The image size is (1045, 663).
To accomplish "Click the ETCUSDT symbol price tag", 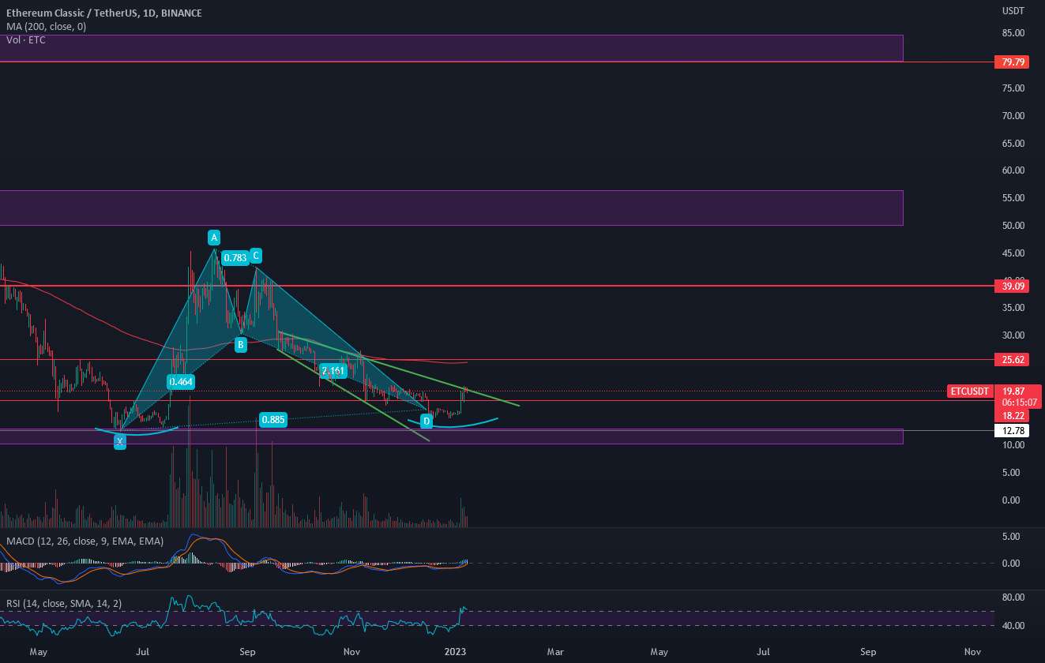I will click(969, 391).
